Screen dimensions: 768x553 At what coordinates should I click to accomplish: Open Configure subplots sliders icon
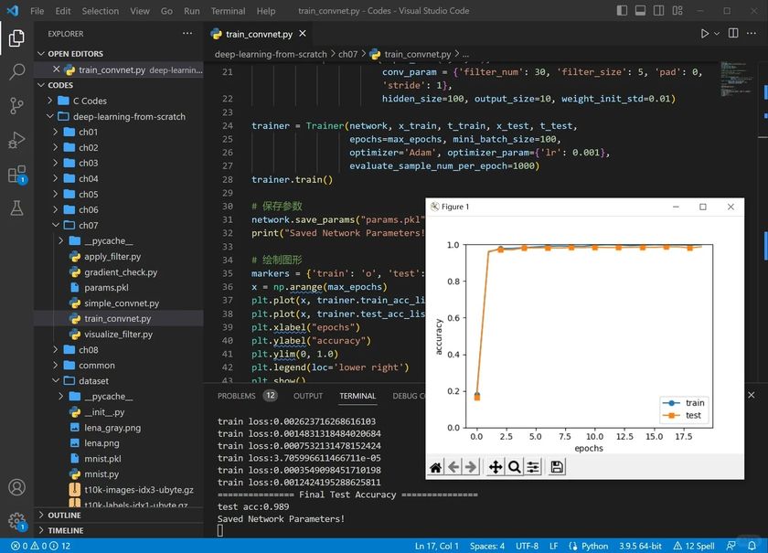(533, 467)
